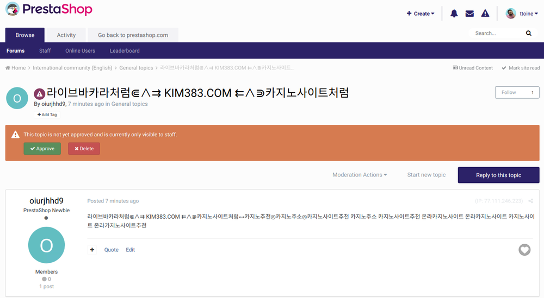
Task: Follow this topic
Action: 509,92
